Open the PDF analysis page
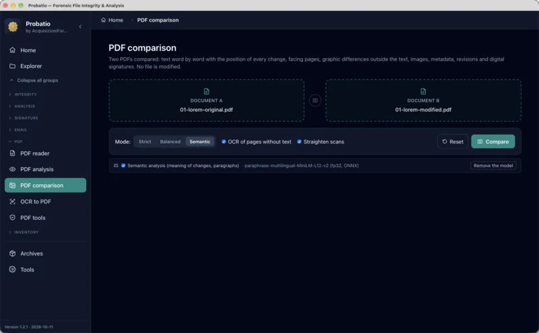This screenshot has width=539, height=333. tap(45, 169)
